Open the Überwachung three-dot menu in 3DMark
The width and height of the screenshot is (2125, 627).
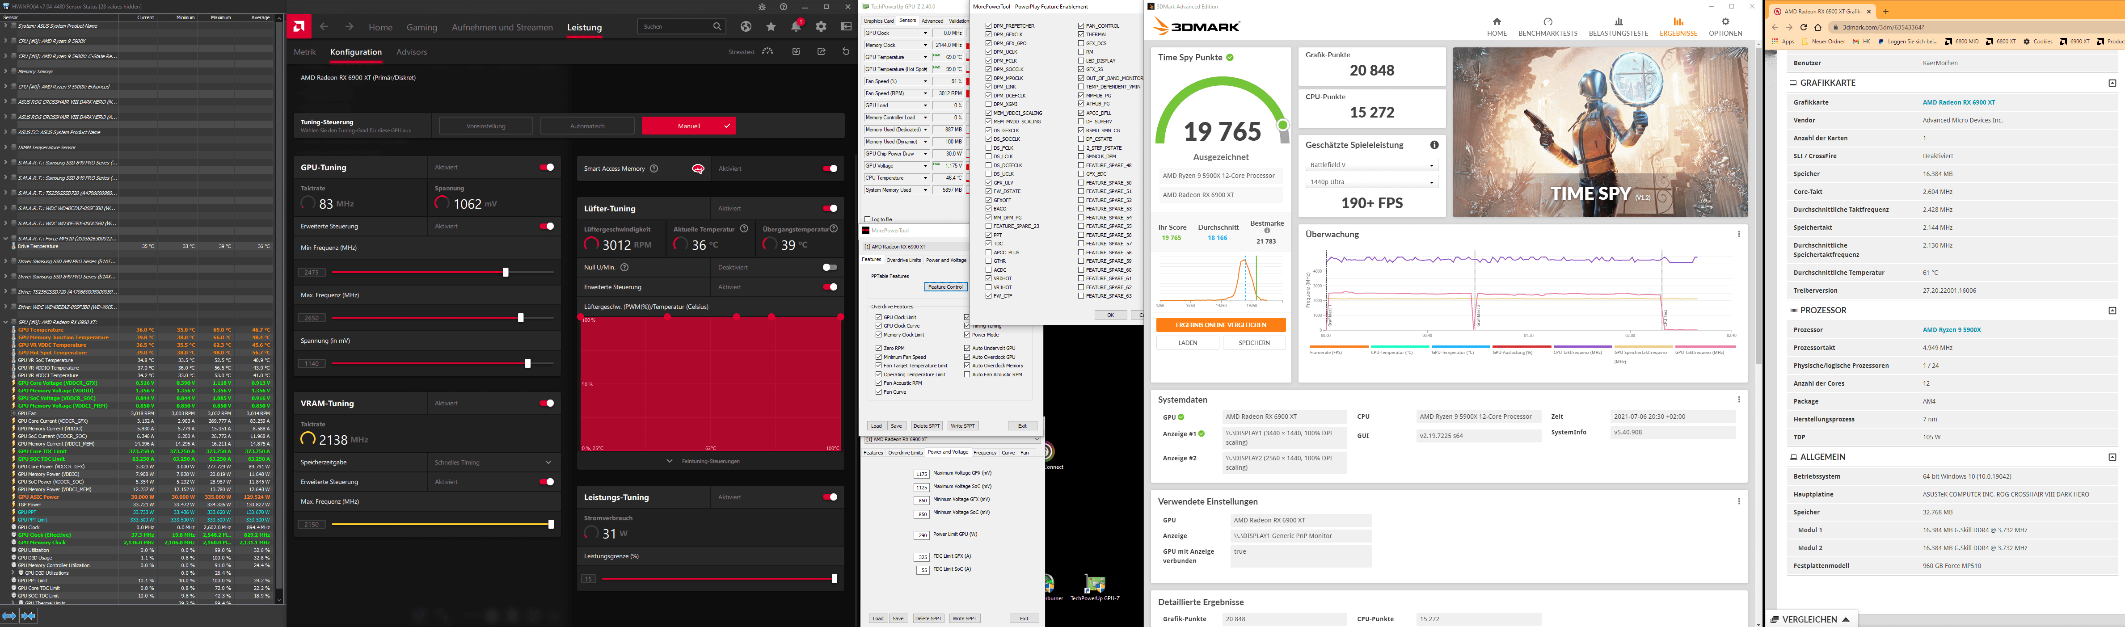click(1739, 234)
